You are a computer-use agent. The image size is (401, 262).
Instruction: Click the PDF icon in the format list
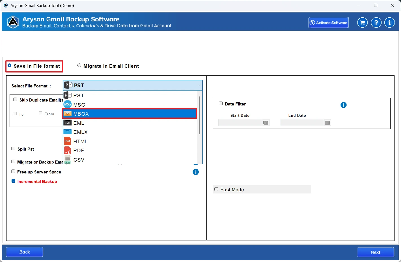[x=67, y=150]
